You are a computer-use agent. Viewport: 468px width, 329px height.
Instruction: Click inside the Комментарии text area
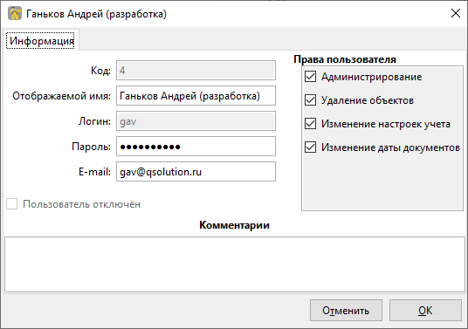(235, 264)
